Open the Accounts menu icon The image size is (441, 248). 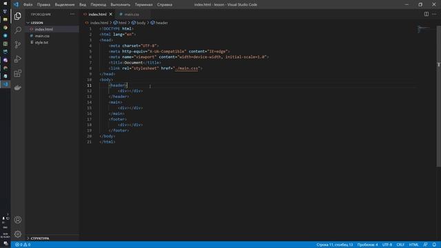point(18,220)
